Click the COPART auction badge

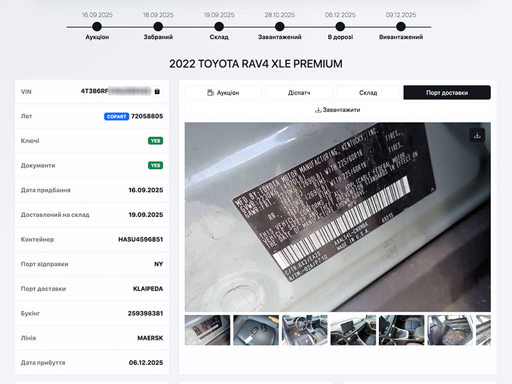coord(116,116)
